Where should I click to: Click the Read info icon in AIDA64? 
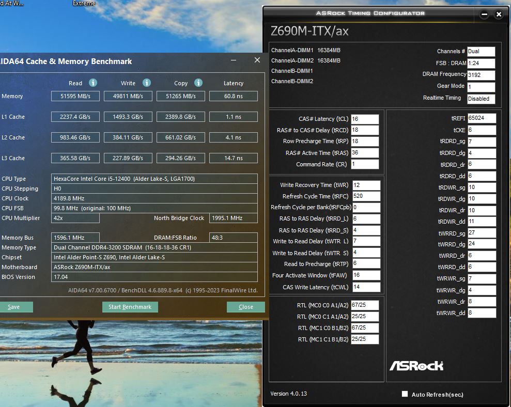pyautogui.click(x=93, y=83)
